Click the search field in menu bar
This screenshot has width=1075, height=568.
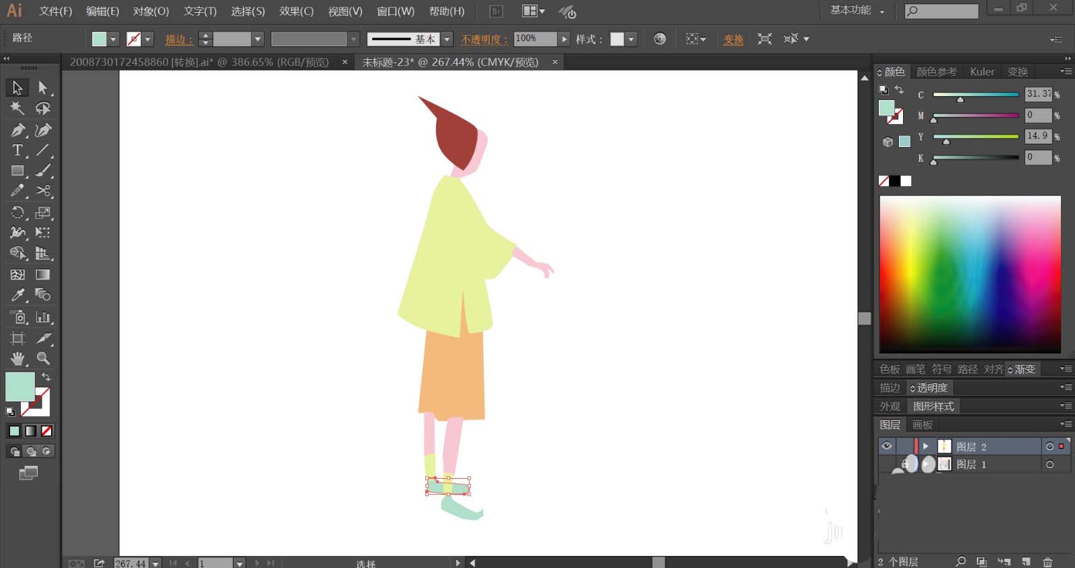point(941,11)
